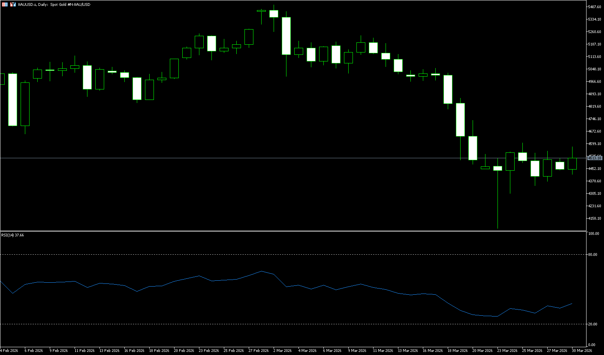
Task: Click the RSI 20.00 level label
Action: coord(593,324)
